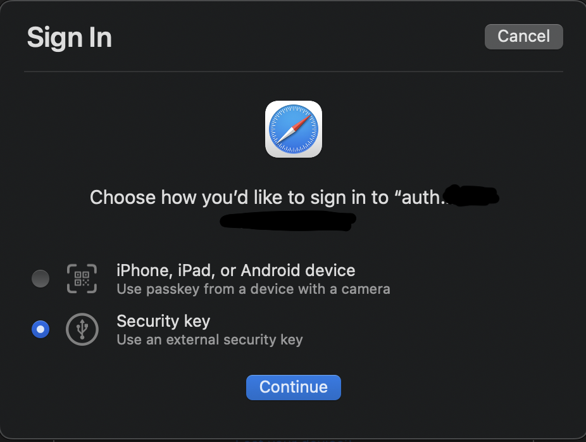Tap the Safari app badge above the prompt

tap(293, 129)
